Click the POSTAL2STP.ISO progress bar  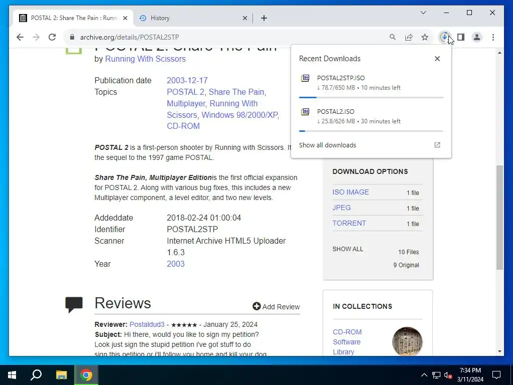(371, 98)
